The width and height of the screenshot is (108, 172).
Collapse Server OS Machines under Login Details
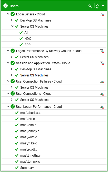point(12,26)
